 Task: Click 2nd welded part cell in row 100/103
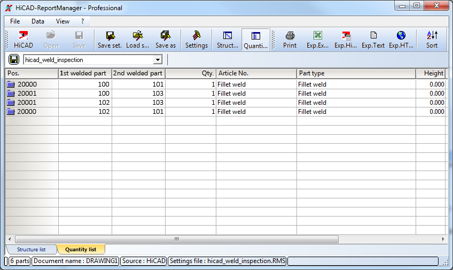pyautogui.click(x=138, y=94)
